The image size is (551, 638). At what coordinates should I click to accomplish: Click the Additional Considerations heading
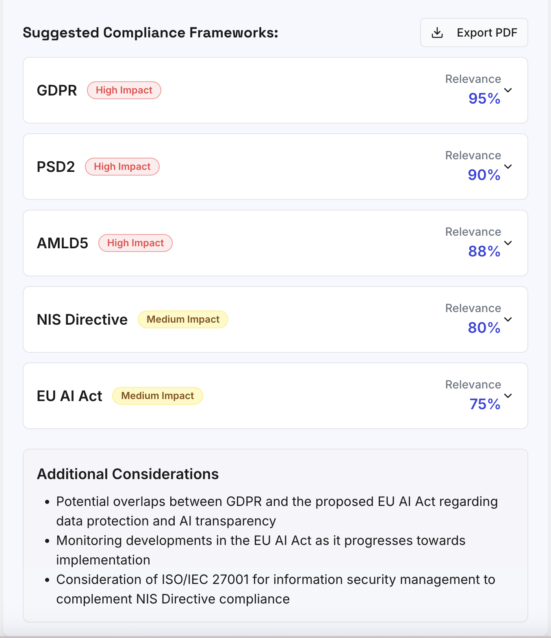click(128, 474)
